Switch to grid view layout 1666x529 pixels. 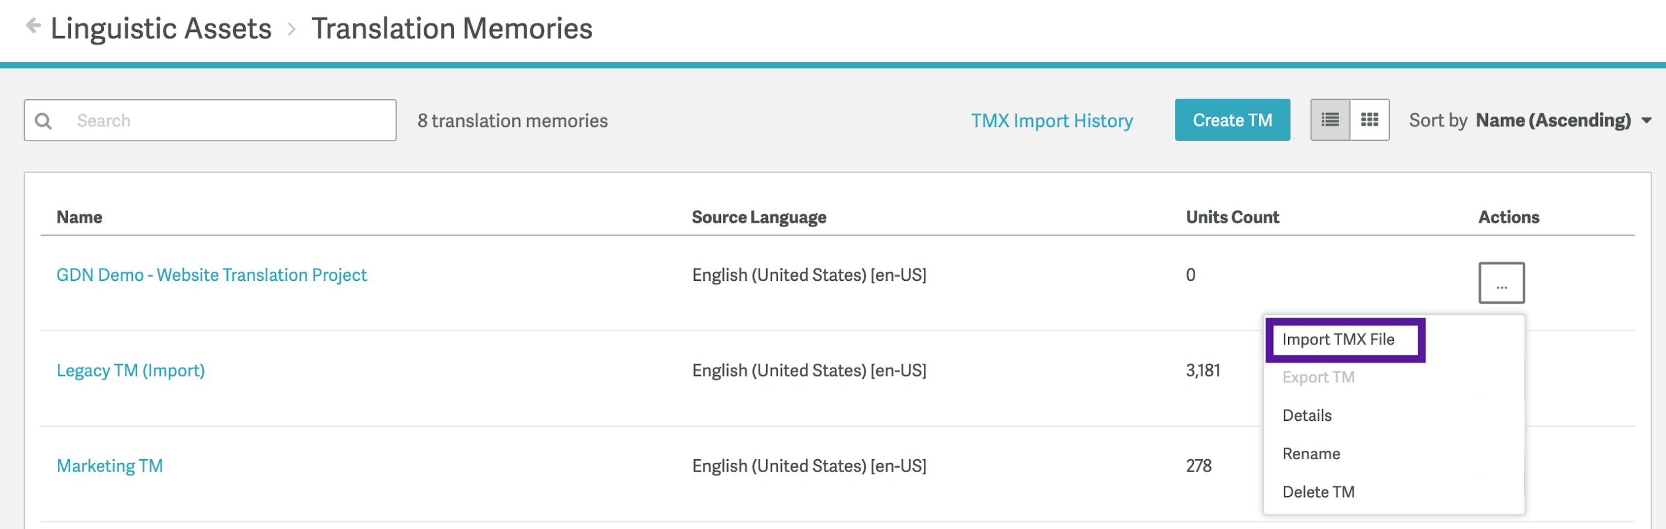pyautogui.click(x=1370, y=120)
